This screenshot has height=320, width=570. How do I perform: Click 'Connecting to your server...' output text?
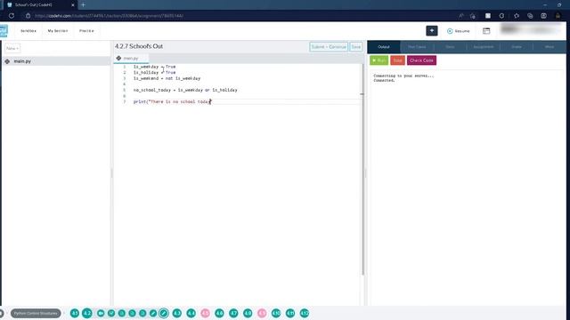(x=403, y=76)
